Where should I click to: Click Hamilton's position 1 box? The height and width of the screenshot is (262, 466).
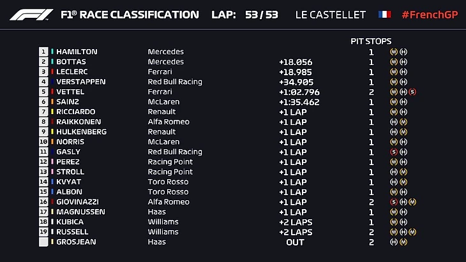[43, 52]
